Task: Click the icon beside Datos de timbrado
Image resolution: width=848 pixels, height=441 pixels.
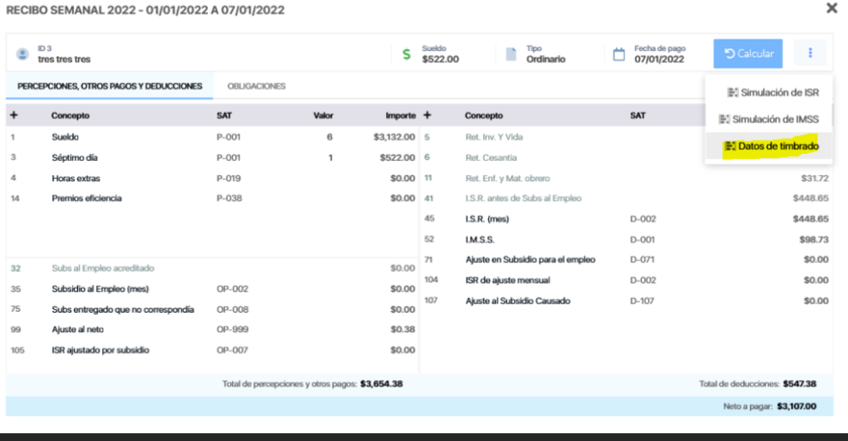Action: 730,146
